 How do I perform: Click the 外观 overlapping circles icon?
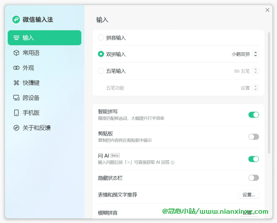[16, 68]
